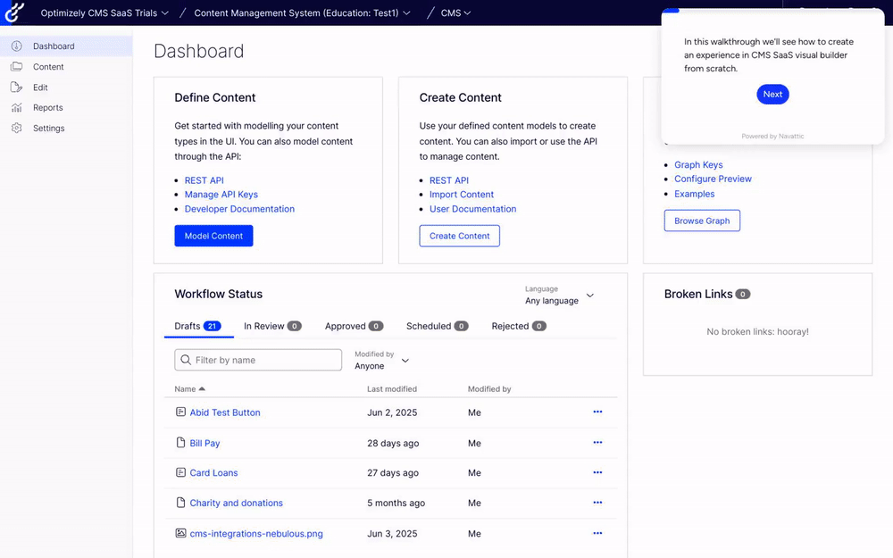Viewport: 893px width, 558px height.
Task: Open Dashboard from sidebar icon
Action: click(16, 46)
